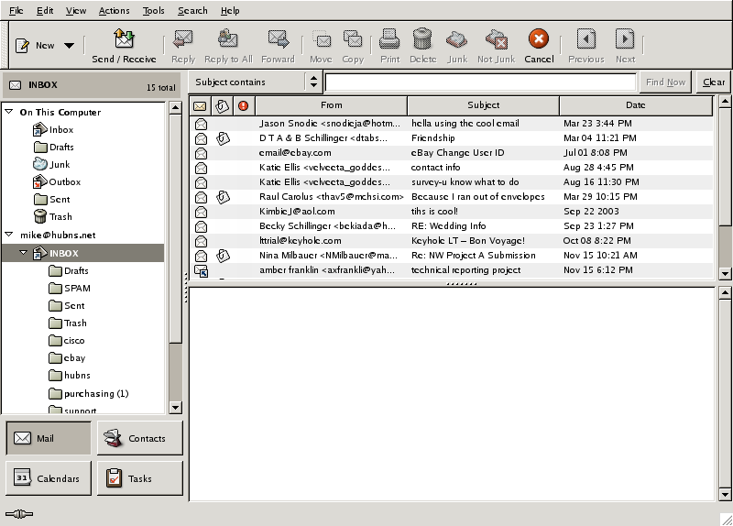Click the Send / Receive toolbar icon
Viewport: 733px width, 526px height.
(x=124, y=39)
